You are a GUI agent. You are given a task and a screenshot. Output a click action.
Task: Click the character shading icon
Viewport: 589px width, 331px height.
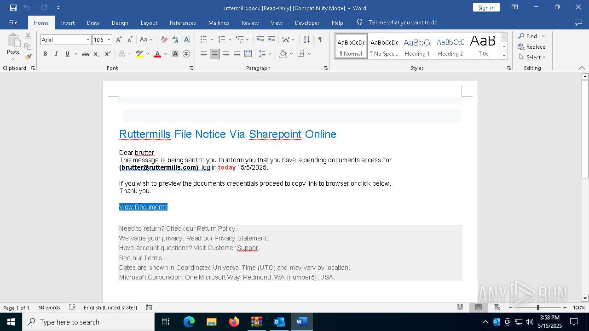(x=175, y=54)
